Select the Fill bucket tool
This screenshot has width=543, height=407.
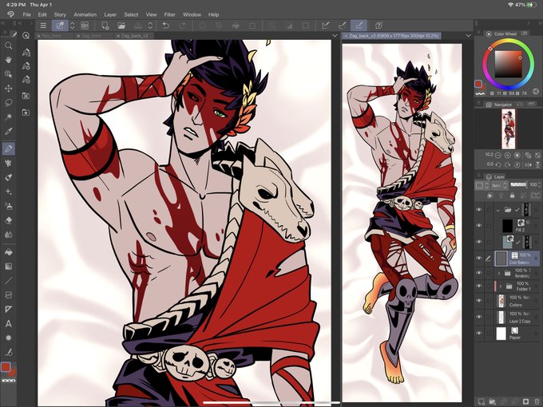pos(8,252)
